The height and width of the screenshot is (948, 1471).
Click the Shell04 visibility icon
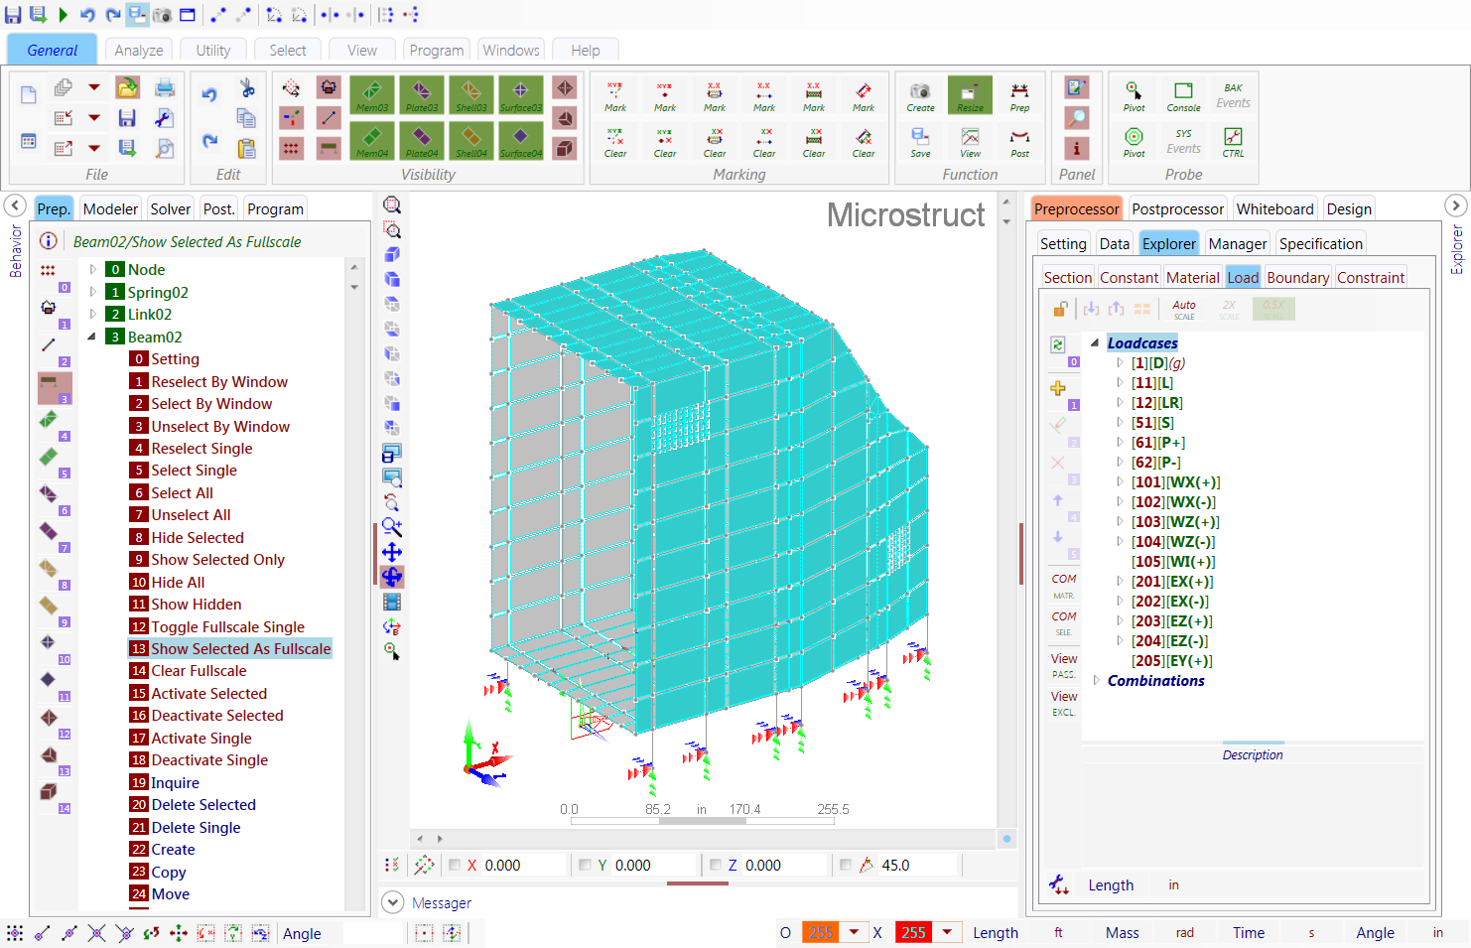coord(471,141)
